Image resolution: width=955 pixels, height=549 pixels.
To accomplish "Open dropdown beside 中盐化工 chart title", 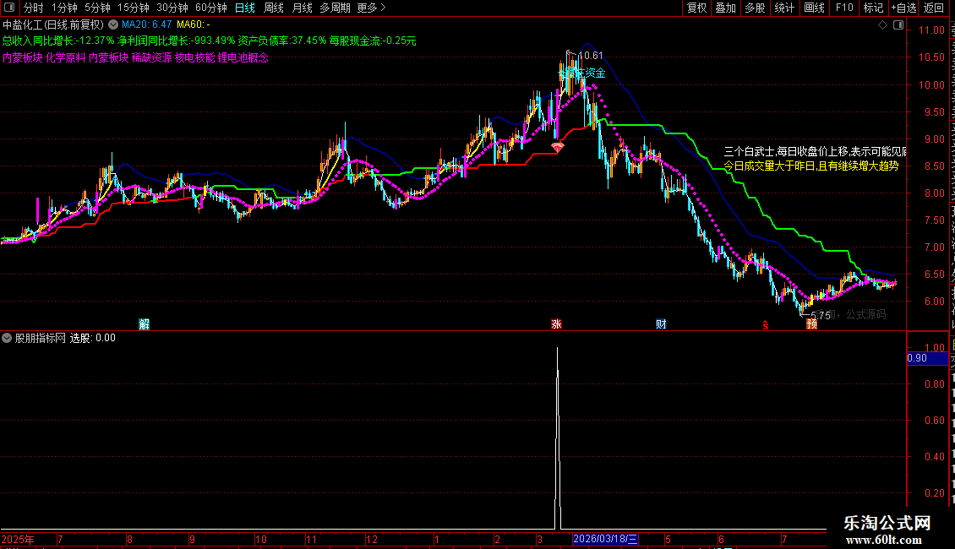I will [113, 25].
